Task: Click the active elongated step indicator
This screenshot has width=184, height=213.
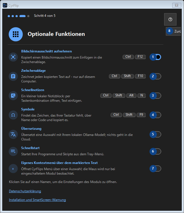Action: [x=22, y=16]
